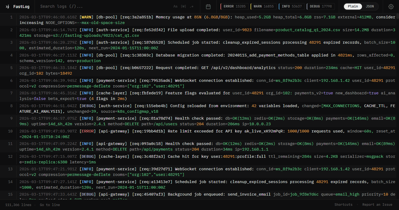
Task: Click the 111,366 lines count
Action: [x=18, y=205]
